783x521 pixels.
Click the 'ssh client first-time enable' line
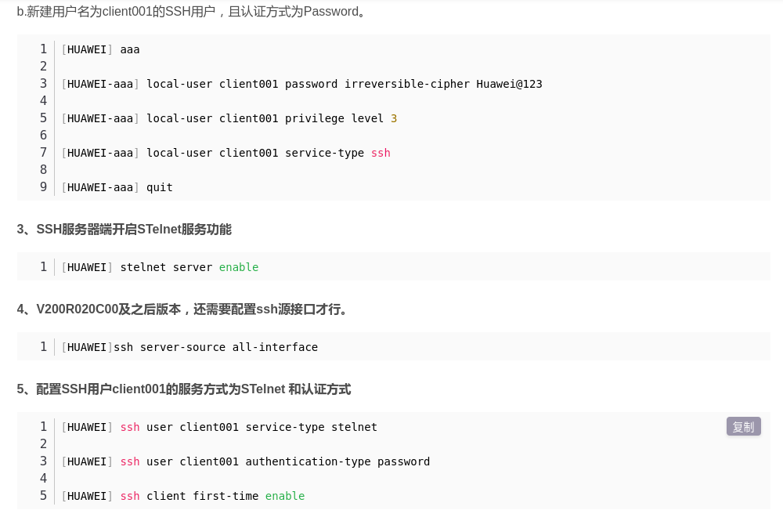click(182, 496)
